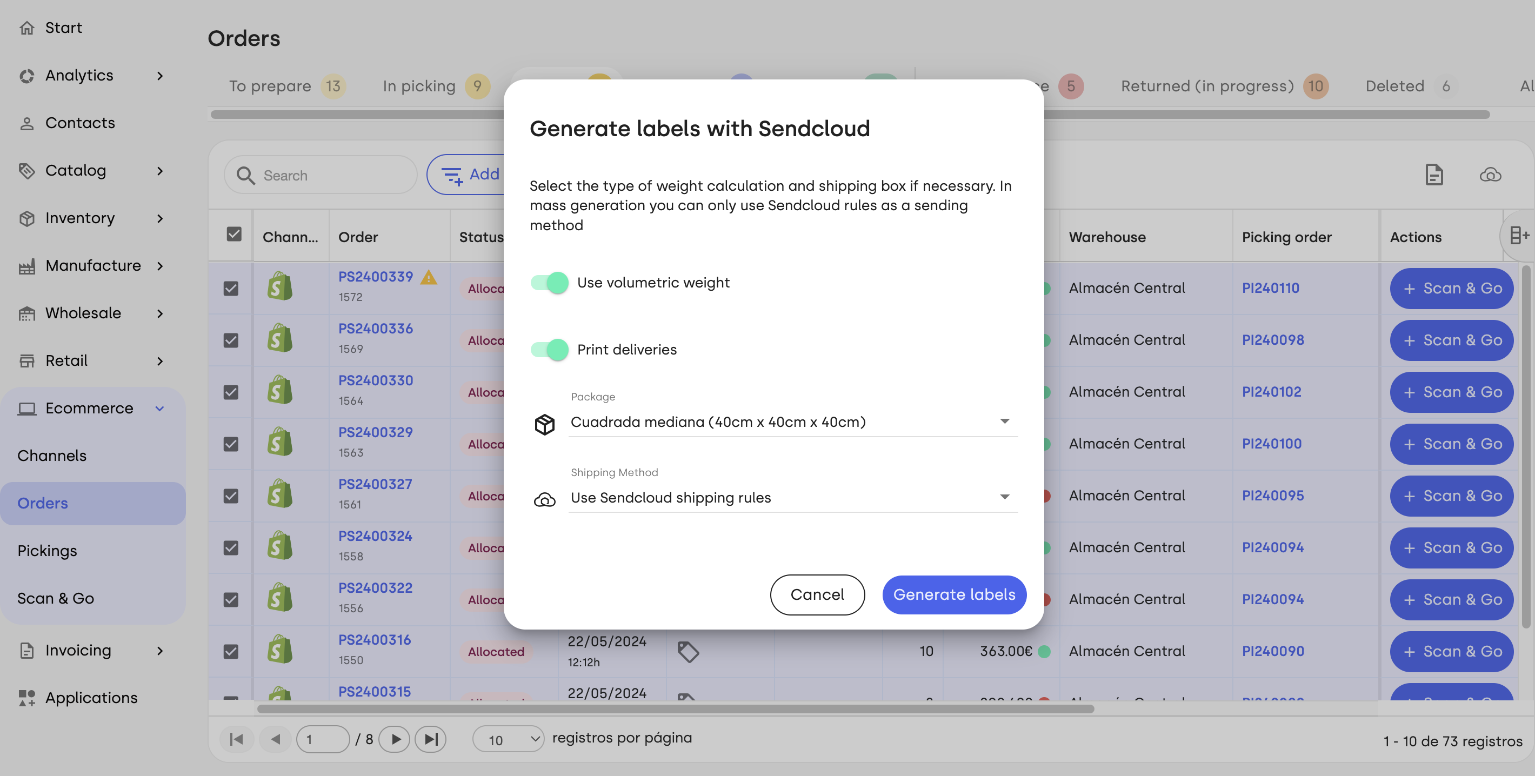Go to the last page
This screenshot has width=1535, height=776.
pyautogui.click(x=431, y=739)
